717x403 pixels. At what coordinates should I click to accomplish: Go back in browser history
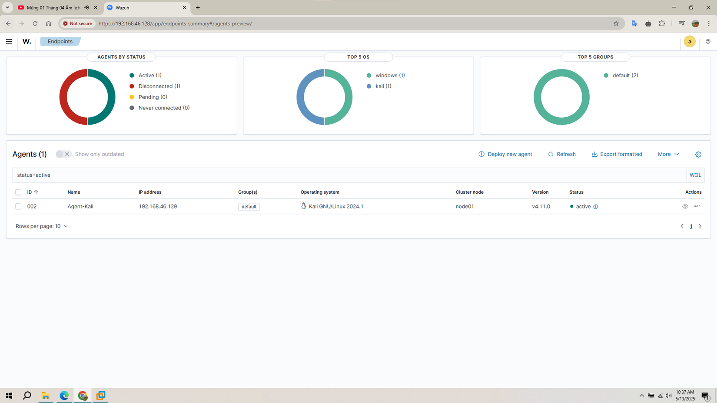[8, 23]
